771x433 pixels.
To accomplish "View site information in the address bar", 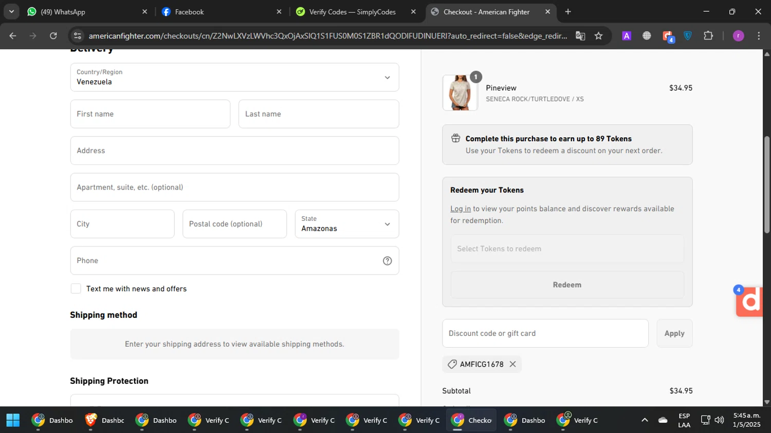I will 78,35.
